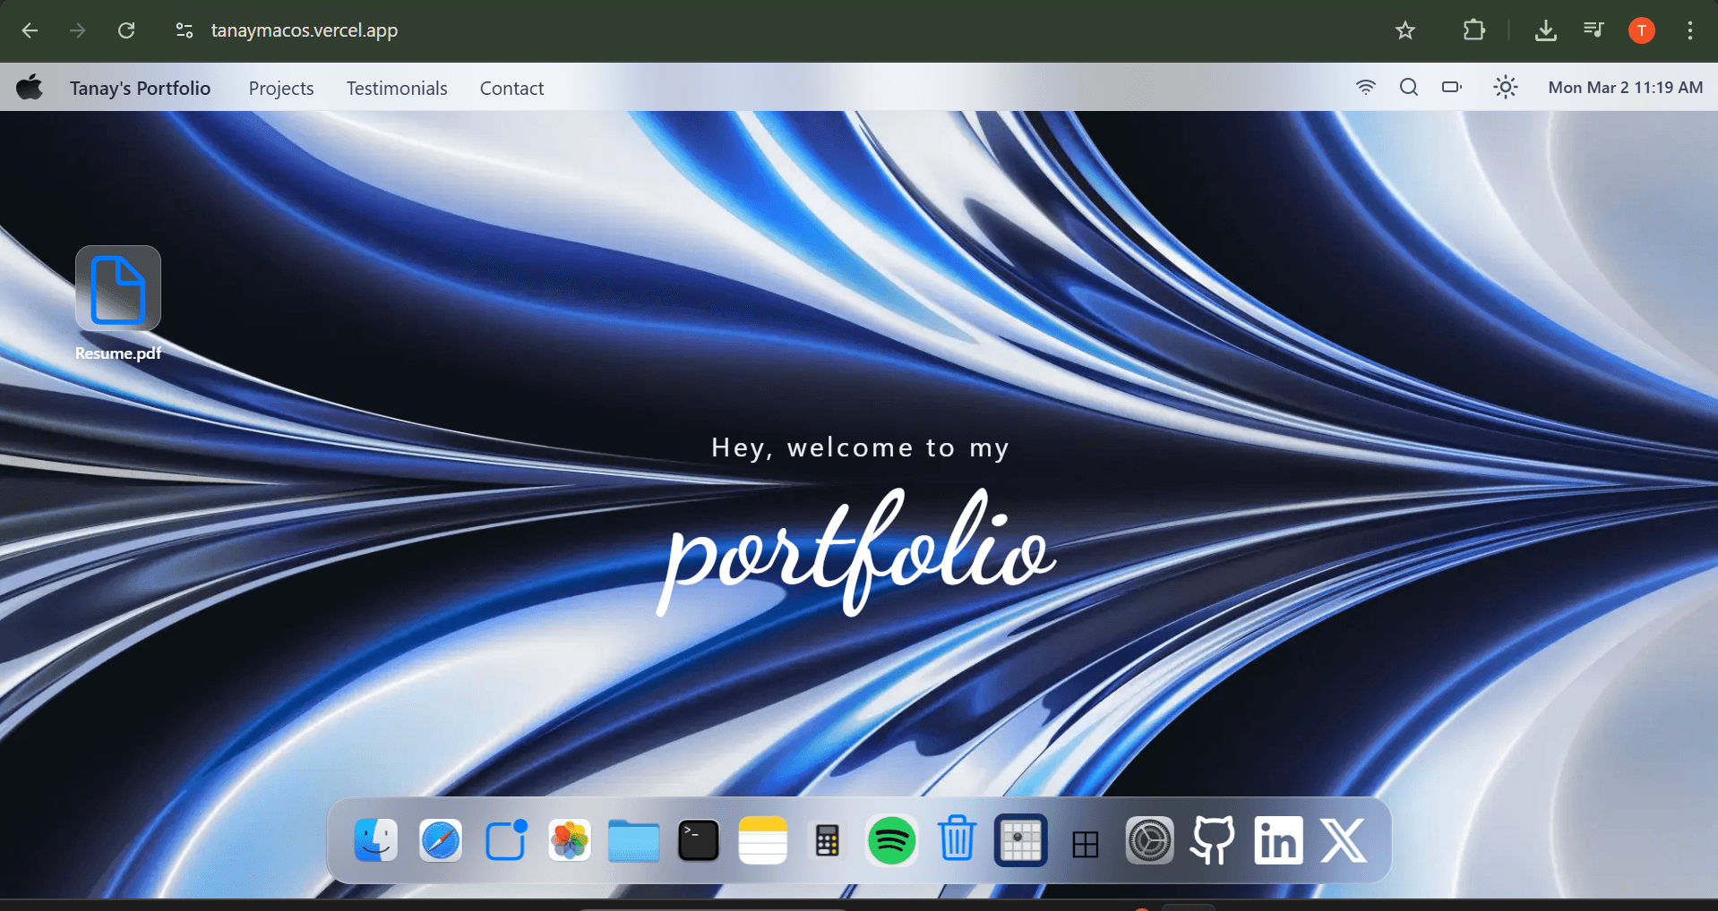Open Spotify from the dock

[x=891, y=839]
